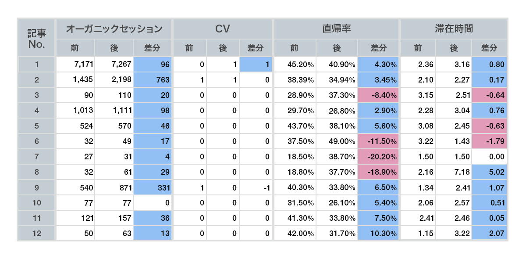Select the article No. 9 row label
526x259 pixels.
pyautogui.click(x=37, y=187)
